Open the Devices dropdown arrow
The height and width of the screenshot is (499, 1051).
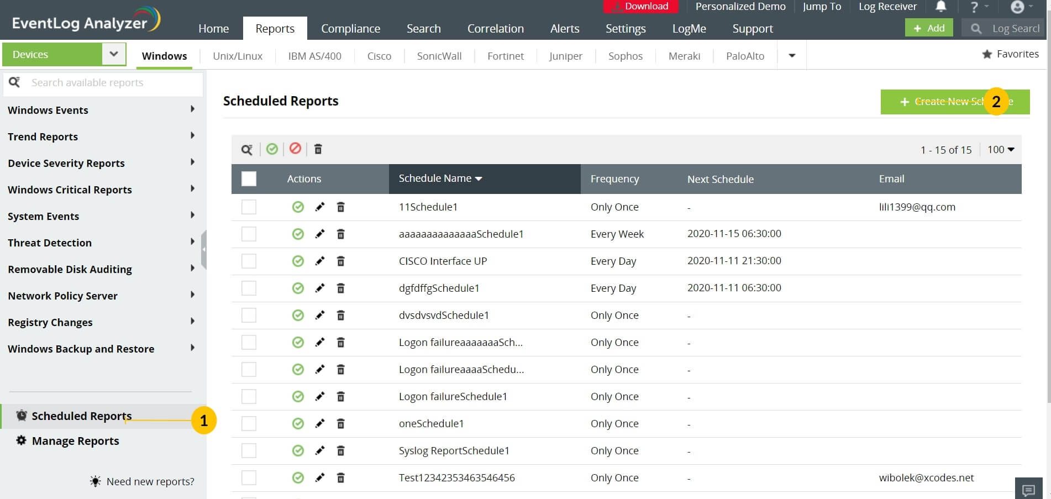pos(114,54)
